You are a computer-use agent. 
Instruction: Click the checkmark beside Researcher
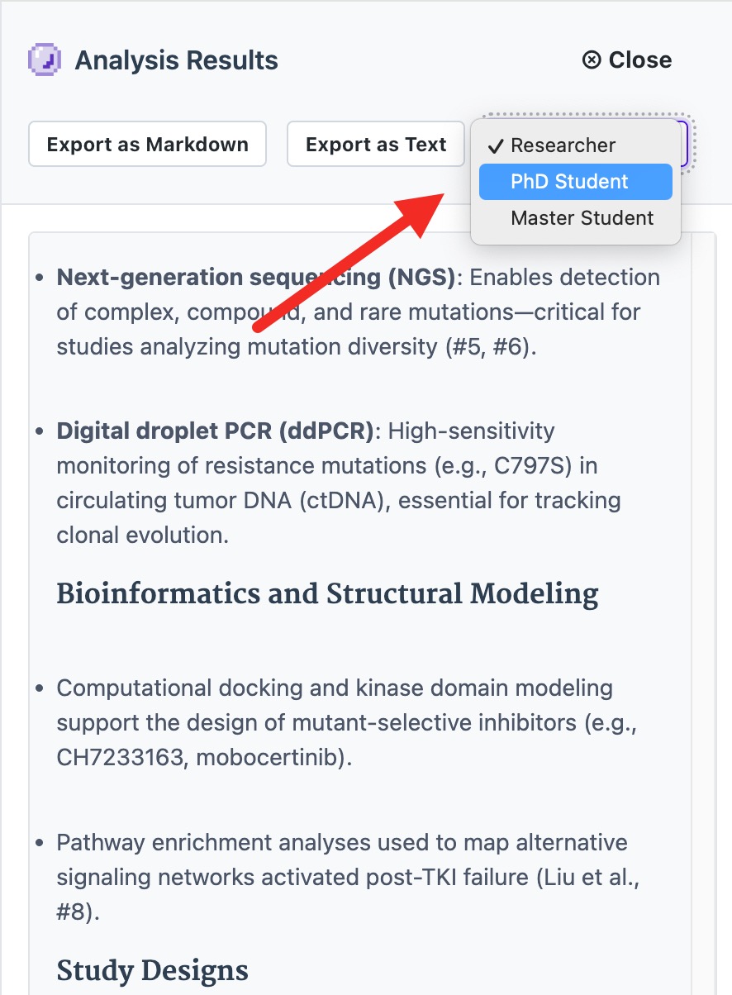(496, 146)
